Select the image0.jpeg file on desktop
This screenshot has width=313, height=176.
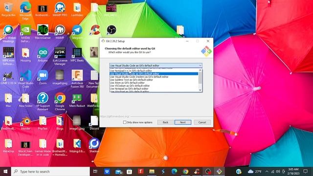[60, 78]
